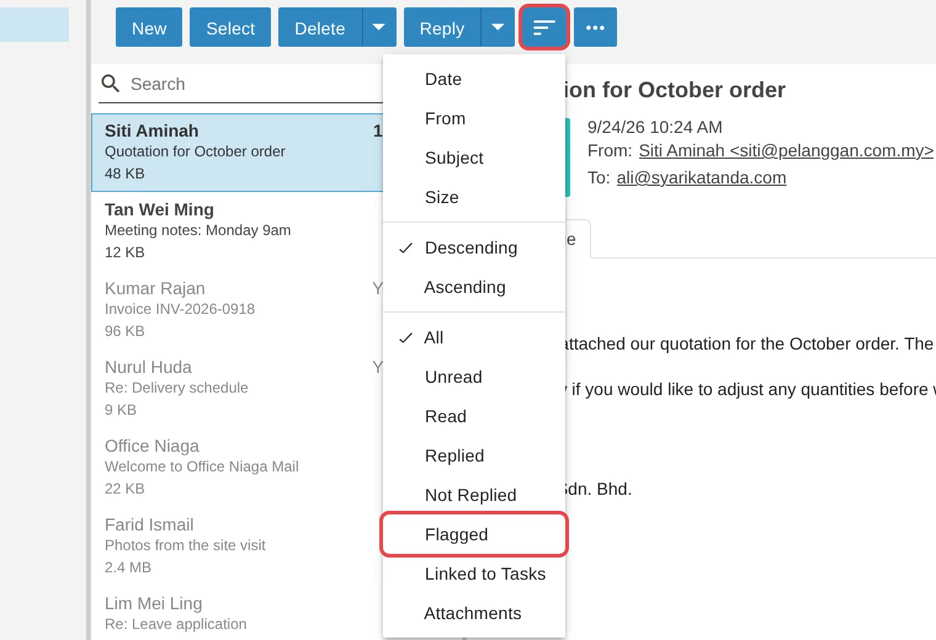Screen dimensions: 936x640
Task: Open the more actions ellipsis menu
Action: [x=595, y=27]
